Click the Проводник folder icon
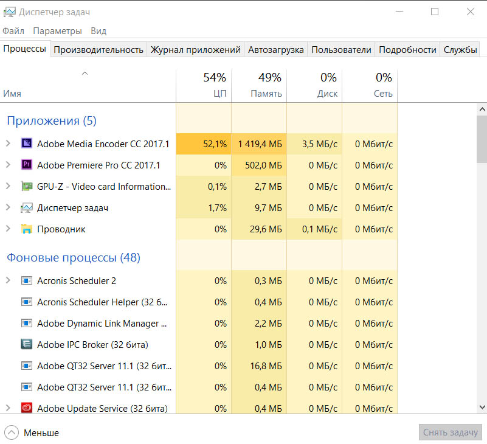Image resolution: width=487 pixels, height=444 pixels. click(26, 229)
